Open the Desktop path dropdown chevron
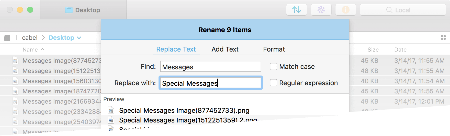Screen dimensions: 450x136 [x=79, y=38]
